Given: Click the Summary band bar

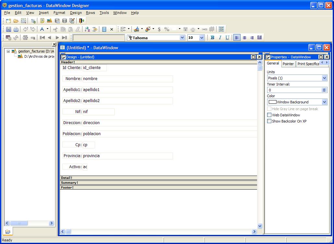Looking at the screenshot, I should (158, 182).
